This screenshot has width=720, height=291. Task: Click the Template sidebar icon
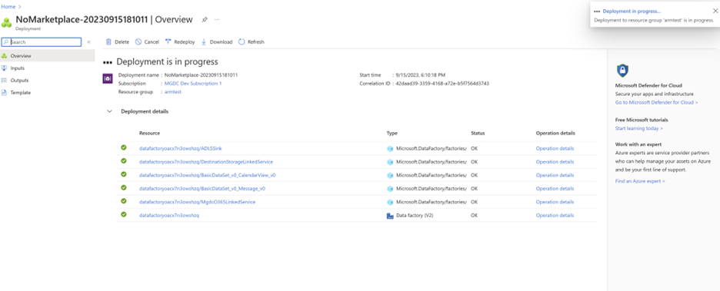tap(5, 93)
